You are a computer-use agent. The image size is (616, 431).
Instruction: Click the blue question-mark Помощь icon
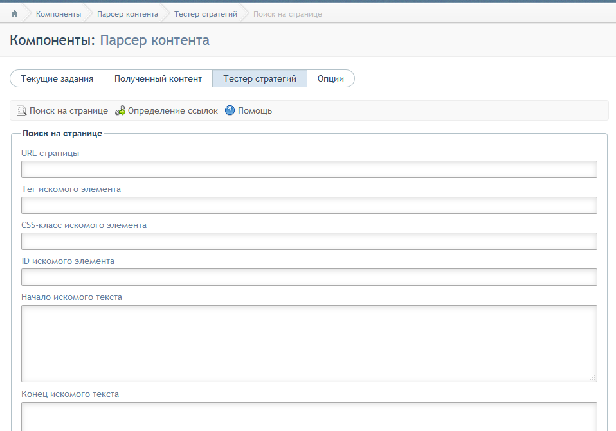tap(230, 110)
